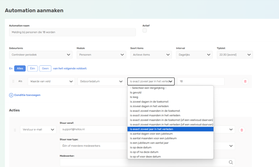279x167 pixels.
Task: Open the Interval dropdown showing Dagelijks
Action: tap(194, 55)
